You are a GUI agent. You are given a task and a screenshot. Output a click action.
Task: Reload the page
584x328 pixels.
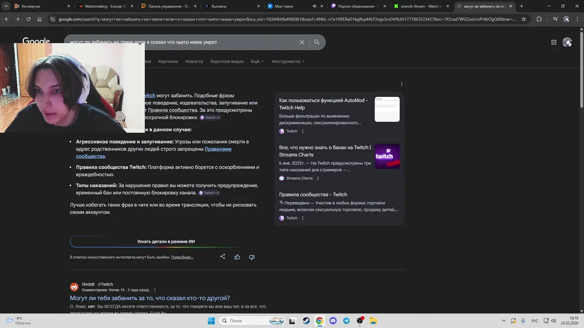pyautogui.click(x=28, y=19)
